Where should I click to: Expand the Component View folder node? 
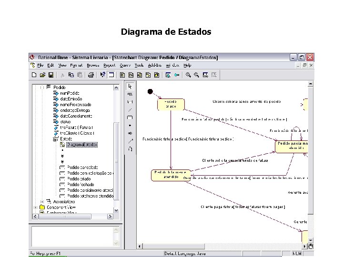(x=35, y=208)
